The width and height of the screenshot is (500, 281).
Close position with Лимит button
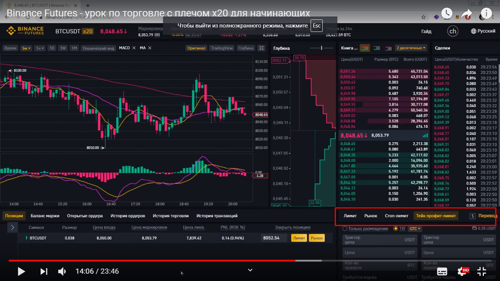click(299, 238)
